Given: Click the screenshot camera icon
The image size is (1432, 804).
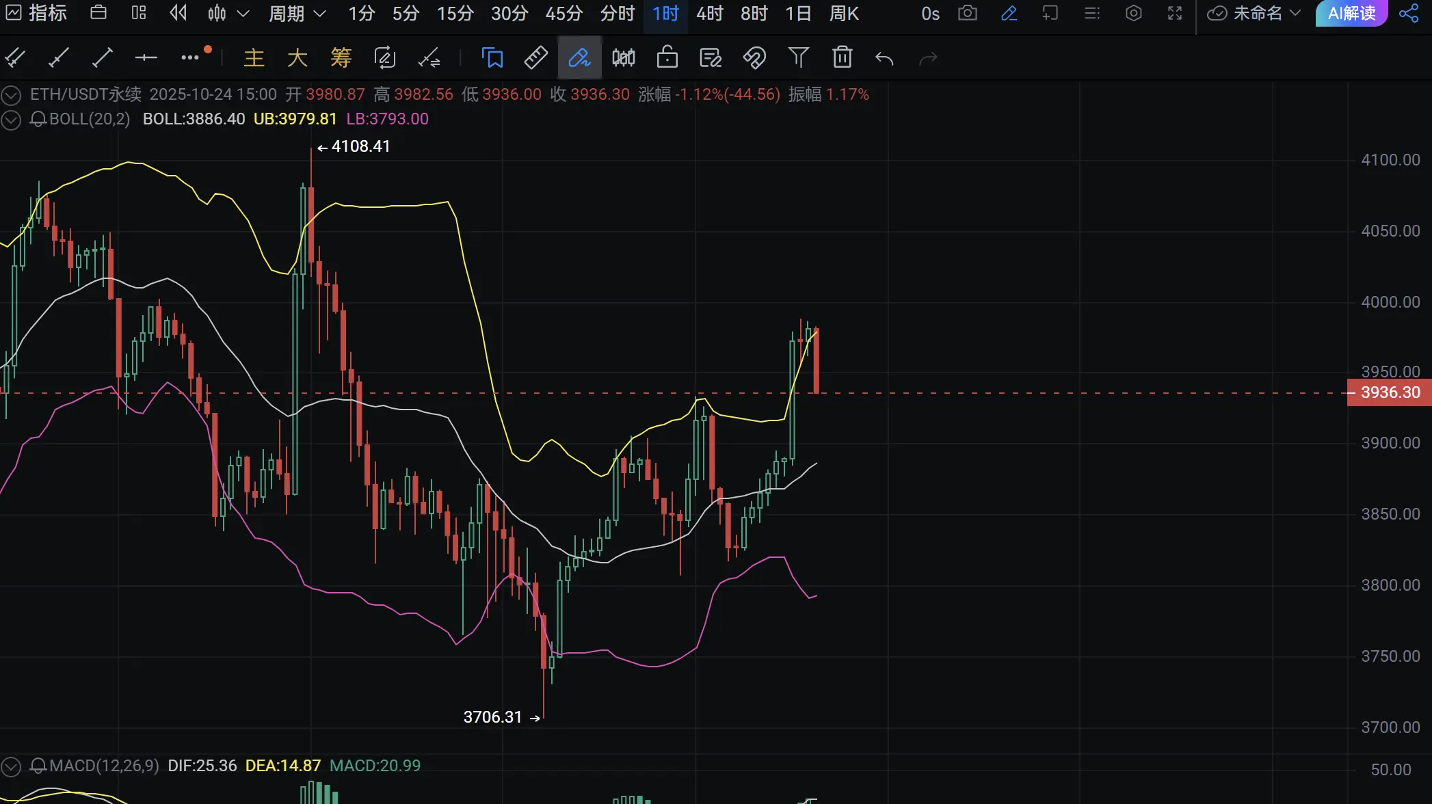Looking at the screenshot, I should pyautogui.click(x=967, y=13).
